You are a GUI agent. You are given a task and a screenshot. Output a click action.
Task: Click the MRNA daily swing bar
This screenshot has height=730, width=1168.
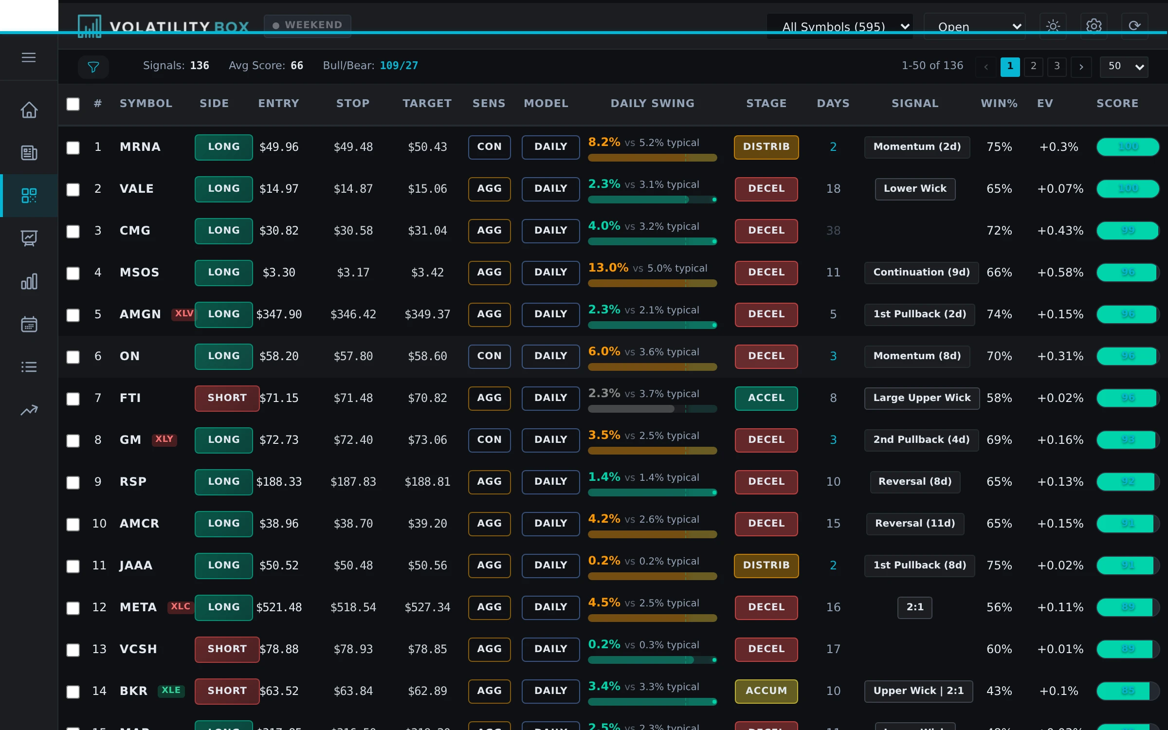(x=652, y=158)
